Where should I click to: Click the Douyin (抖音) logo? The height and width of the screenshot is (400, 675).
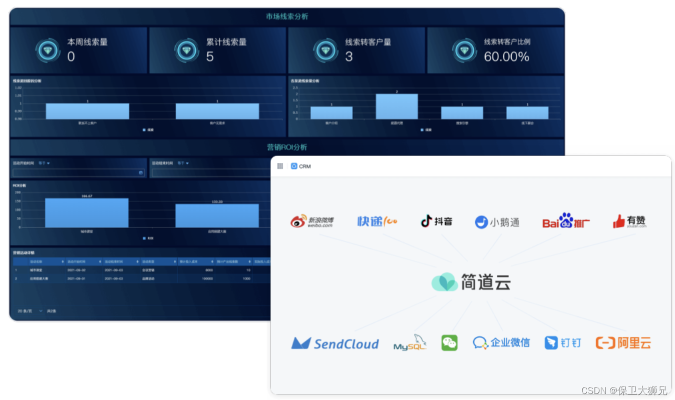point(437,221)
